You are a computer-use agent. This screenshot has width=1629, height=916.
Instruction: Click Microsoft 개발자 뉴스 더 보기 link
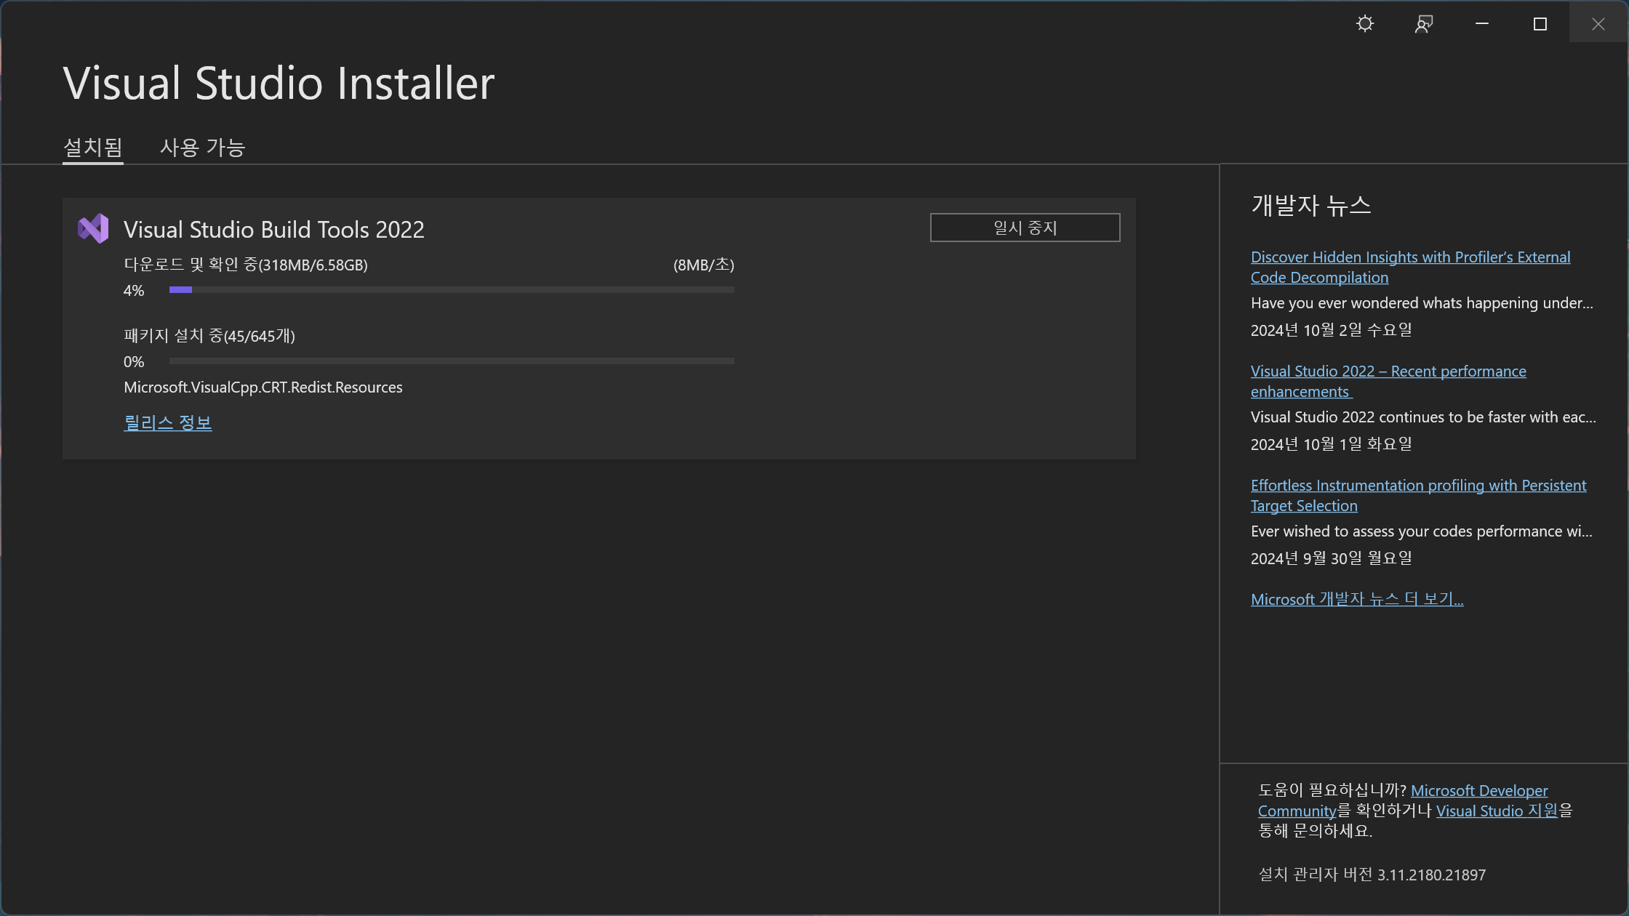tap(1356, 599)
